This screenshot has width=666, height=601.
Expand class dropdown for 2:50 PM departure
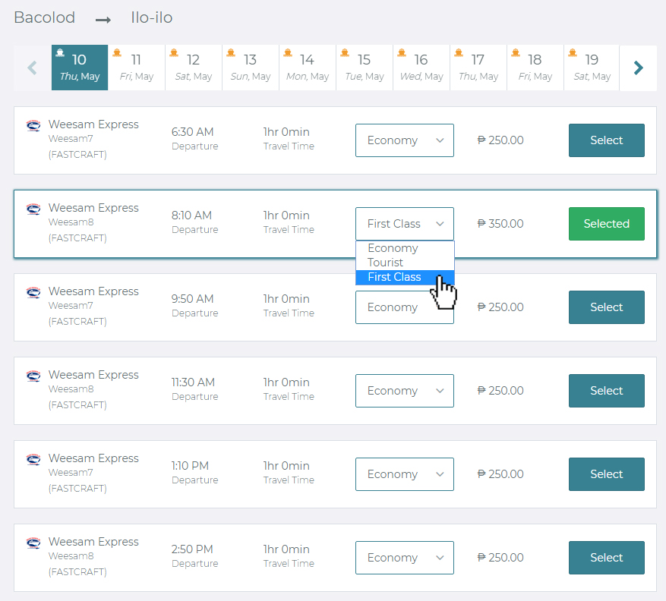pyautogui.click(x=404, y=558)
